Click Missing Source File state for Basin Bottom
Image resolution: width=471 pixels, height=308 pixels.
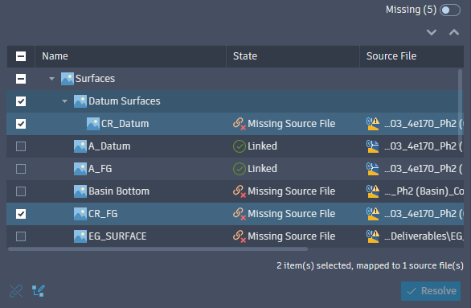point(292,191)
